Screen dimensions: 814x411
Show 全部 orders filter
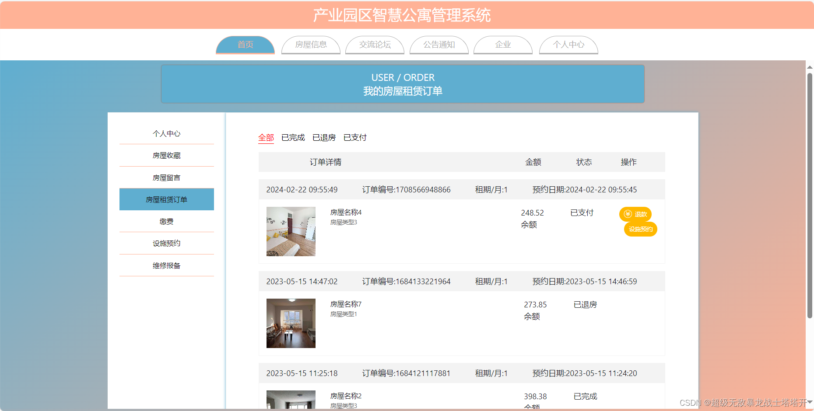click(x=266, y=138)
